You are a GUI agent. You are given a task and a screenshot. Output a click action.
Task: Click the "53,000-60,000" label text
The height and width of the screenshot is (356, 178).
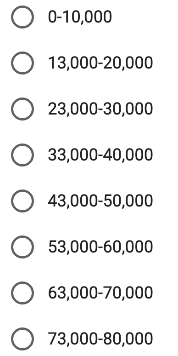click(100, 247)
